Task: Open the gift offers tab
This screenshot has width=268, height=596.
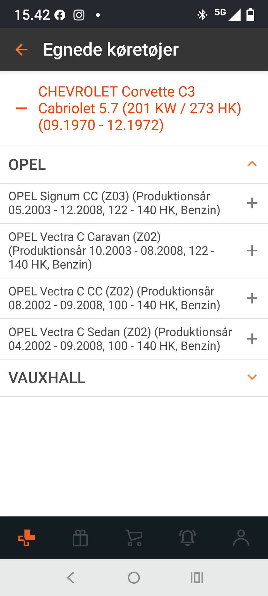Action: (80, 538)
